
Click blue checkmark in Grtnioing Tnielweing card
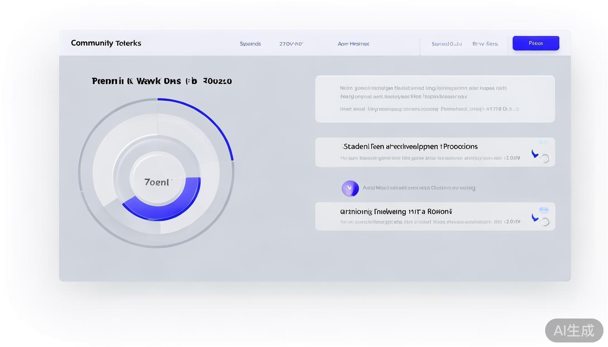[535, 218]
